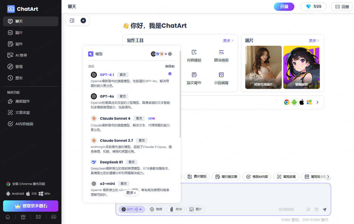Click the Windows icon in apps bar
Screen dimensions: 354x224
[x=309, y=102]
